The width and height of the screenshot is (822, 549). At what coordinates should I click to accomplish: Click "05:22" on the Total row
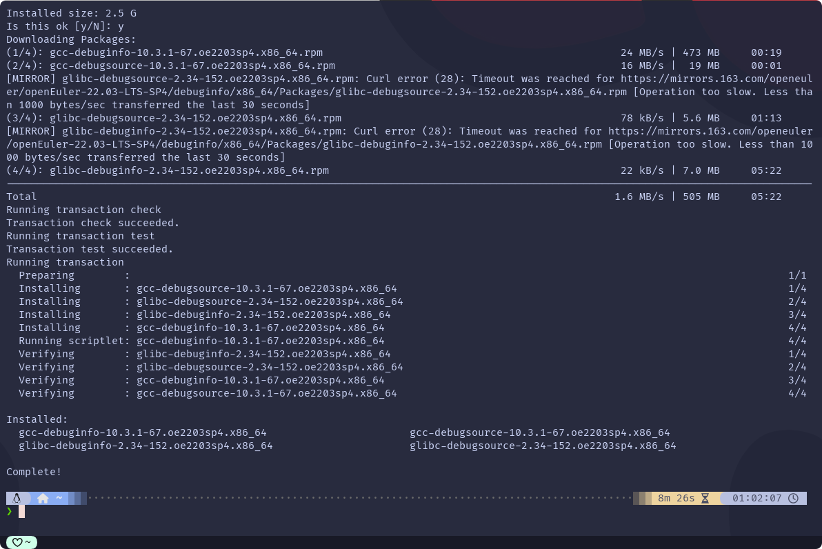click(766, 197)
